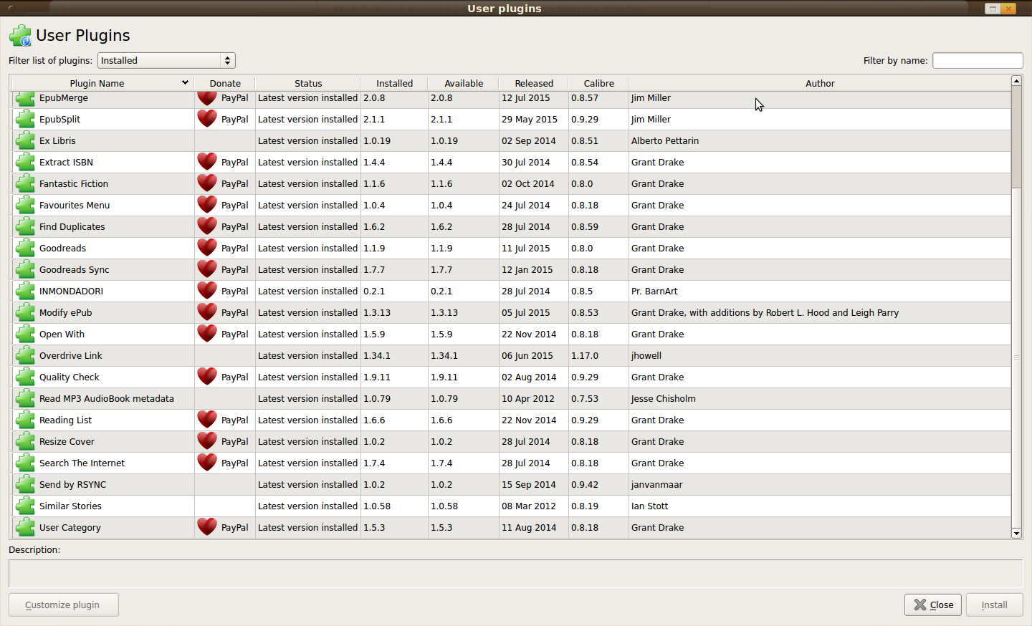Click the scrollbar up arrow
Screen dimensions: 1032x626
(x=1016, y=81)
